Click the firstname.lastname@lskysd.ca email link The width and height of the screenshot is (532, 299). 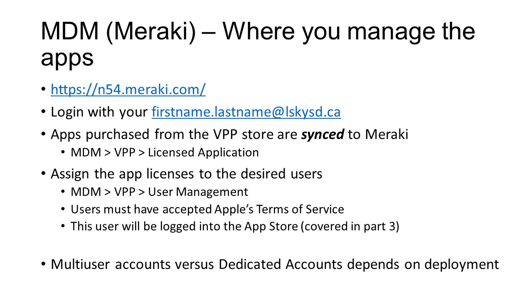click(246, 112)
